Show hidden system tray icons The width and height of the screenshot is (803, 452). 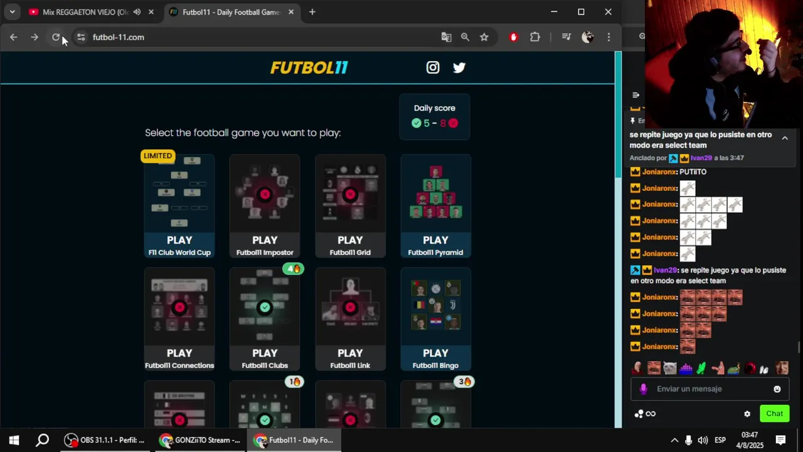(674, 440)
